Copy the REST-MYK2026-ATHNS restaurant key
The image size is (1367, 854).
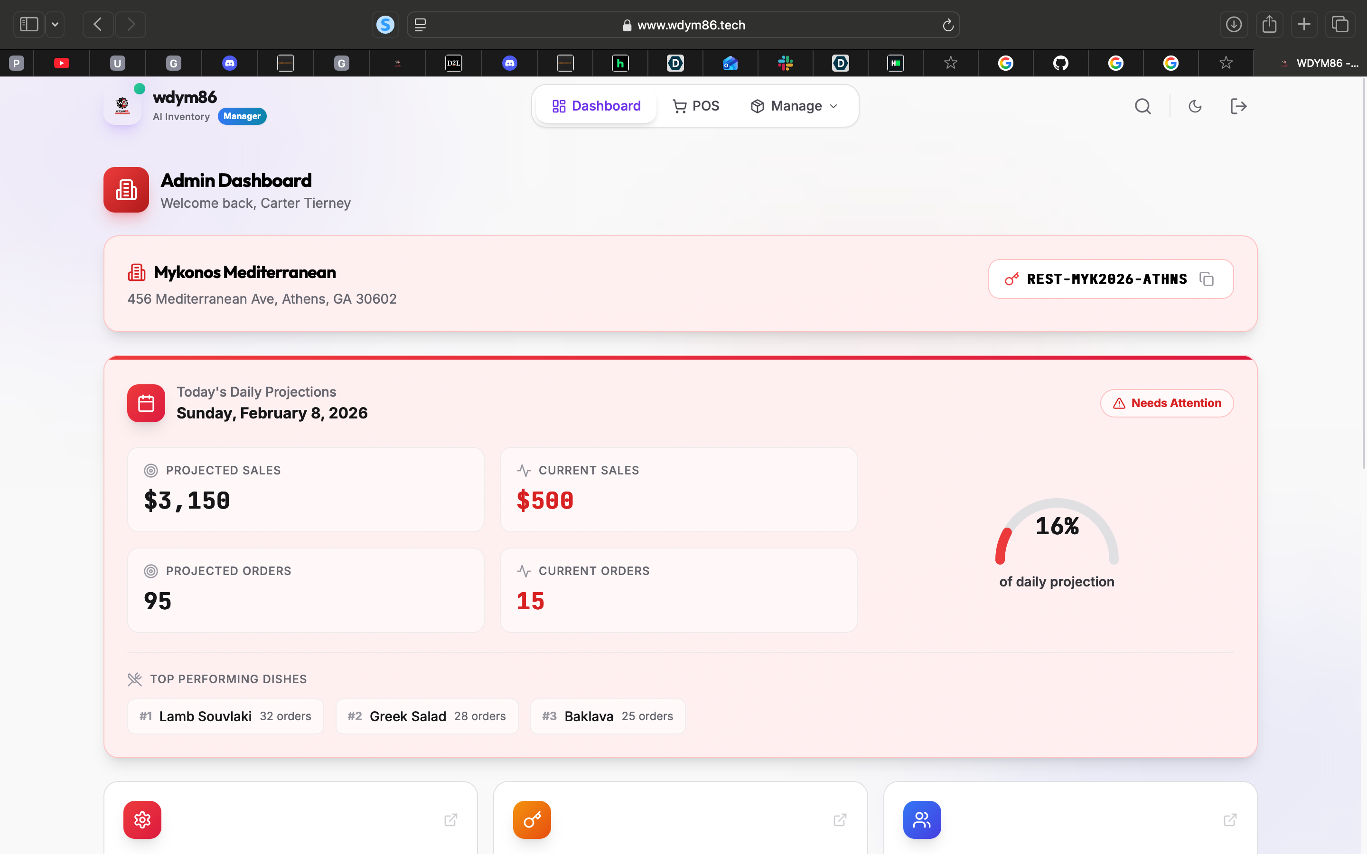click(x=1207, y=279)
